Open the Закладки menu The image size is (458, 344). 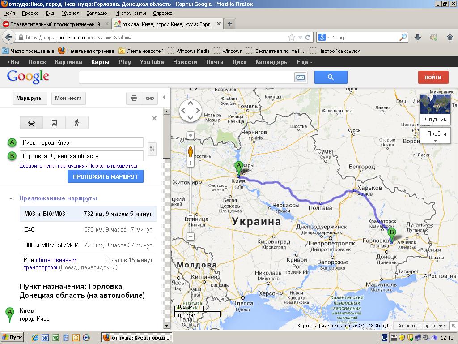pyautogui.click(x=97, y=13)
